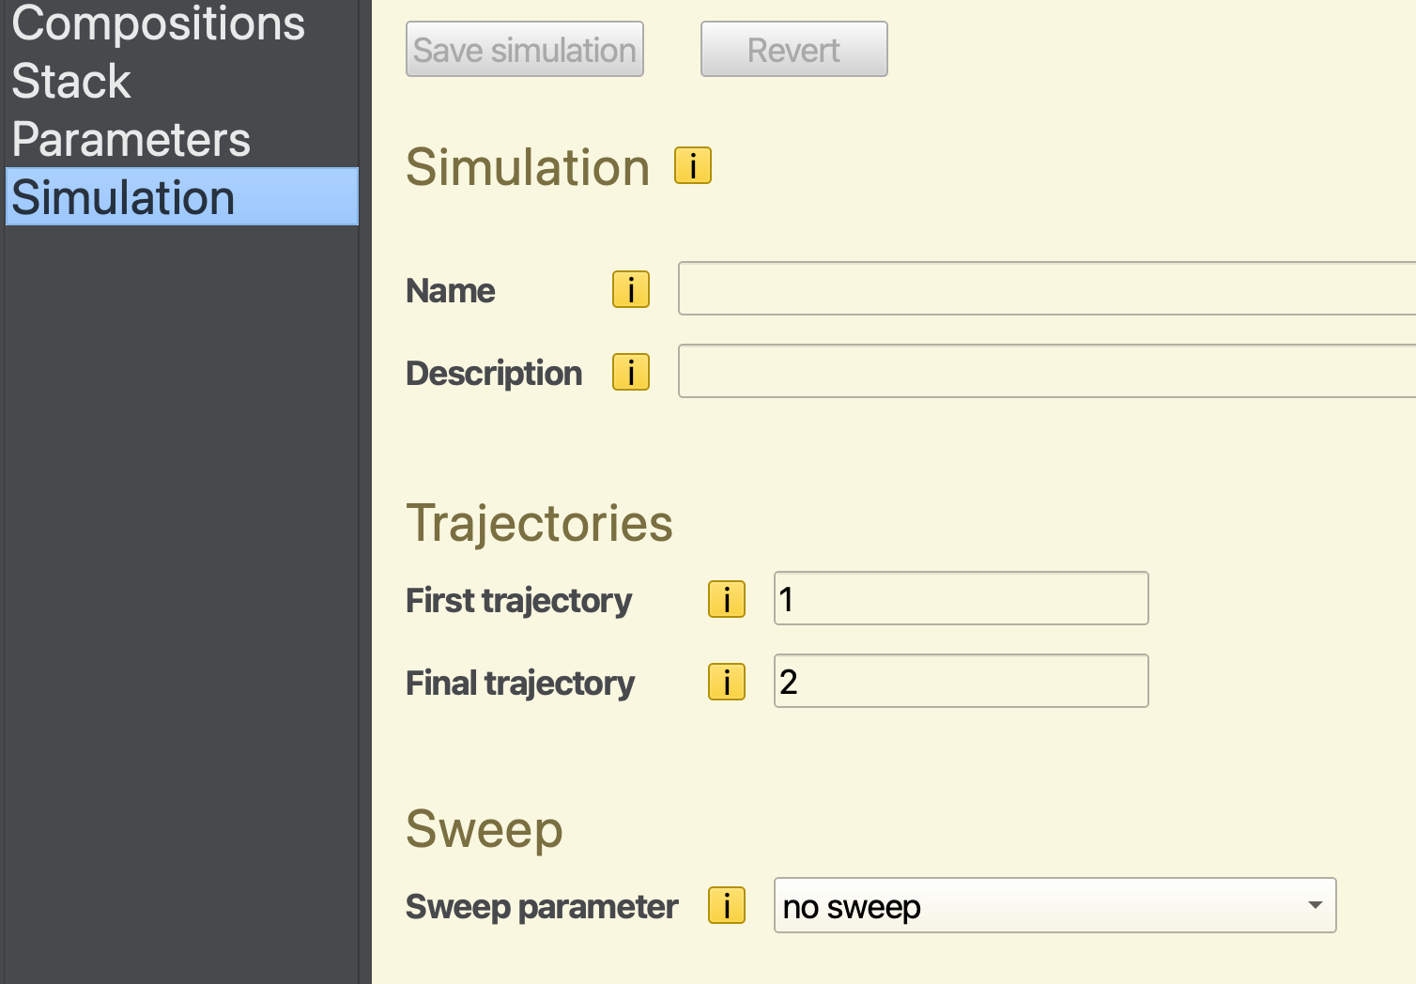Click the info icon beside Simulation heading
Screen dimensions: 1416x984
[x=693, y=166]
